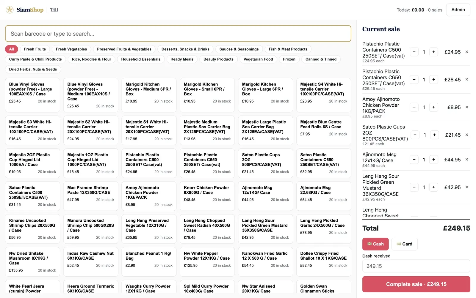This screenshot has width=476, height=298.
Task: Filter by Sauces & Seasonings category
Action: pos(239,49)
